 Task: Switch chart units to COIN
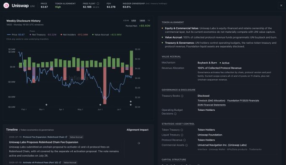tap(126, 21)
